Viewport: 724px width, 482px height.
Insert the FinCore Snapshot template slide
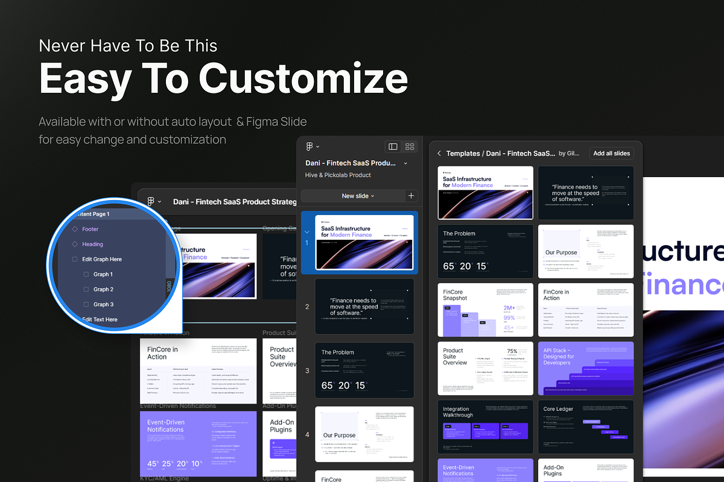[485, 310]
